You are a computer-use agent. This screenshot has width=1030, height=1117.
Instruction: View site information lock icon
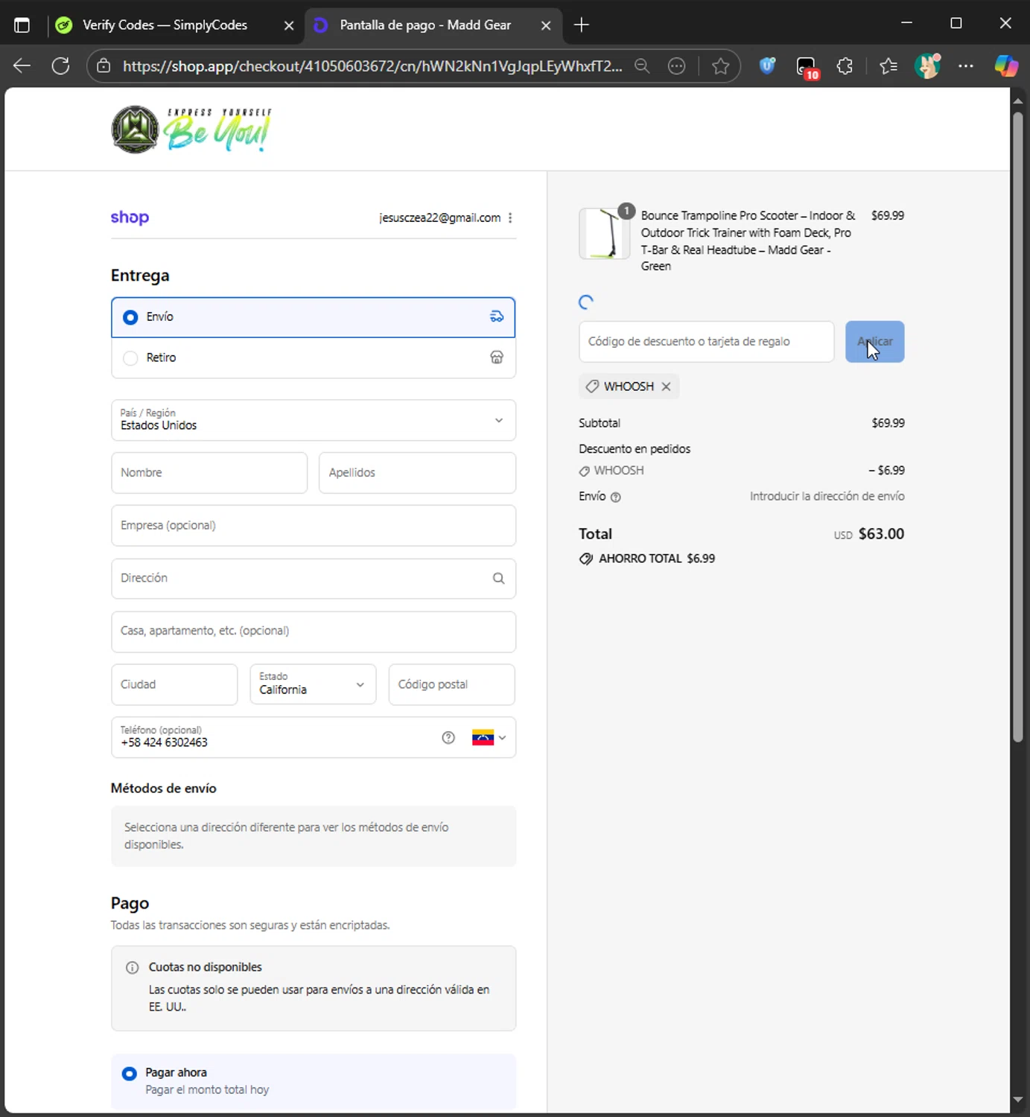104,66
